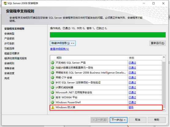Select 磁盘空间要求 step in sidebar

(12, 53)
